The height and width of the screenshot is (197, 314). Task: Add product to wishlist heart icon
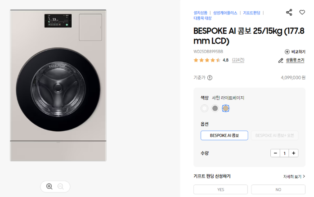click(302, 12)
